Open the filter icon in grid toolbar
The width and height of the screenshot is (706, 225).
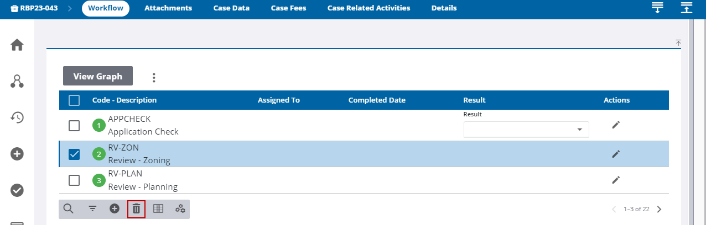pos(92,208)
